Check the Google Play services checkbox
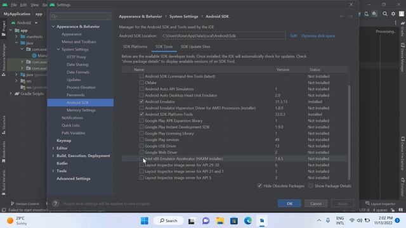This screenshot has height=228, width=406. click(x=141, y=139)
